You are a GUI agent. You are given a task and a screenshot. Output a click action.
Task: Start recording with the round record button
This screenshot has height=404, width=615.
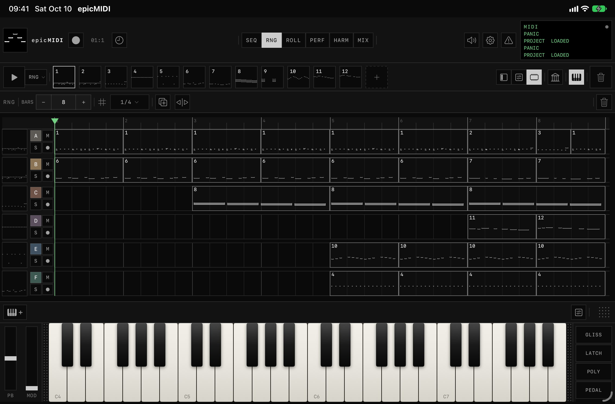pos(76,40)
